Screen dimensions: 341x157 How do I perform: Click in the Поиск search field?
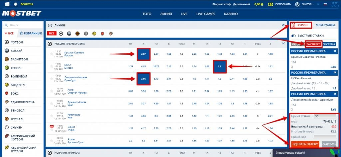pos(24,25)
